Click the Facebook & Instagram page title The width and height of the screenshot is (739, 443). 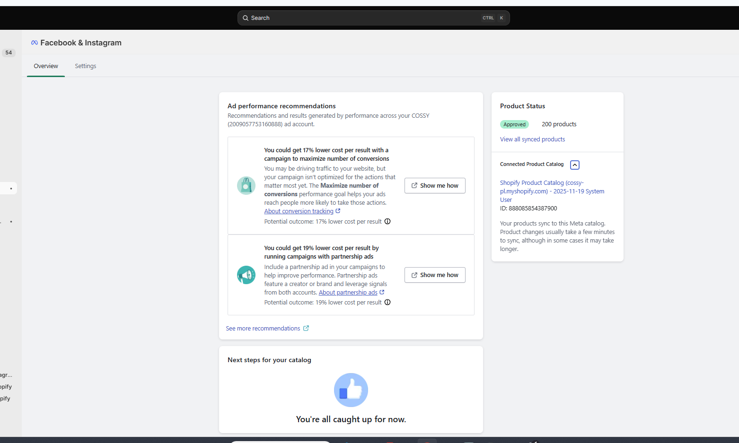point(81,43)
